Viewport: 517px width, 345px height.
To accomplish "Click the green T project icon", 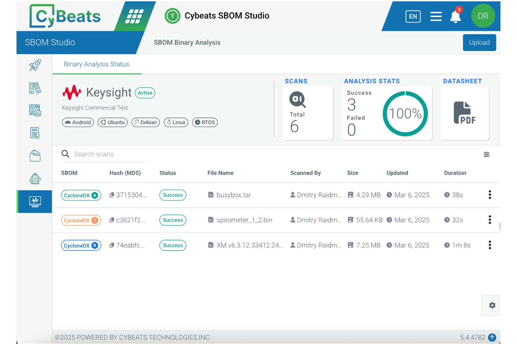I will (x=172, y=16).
